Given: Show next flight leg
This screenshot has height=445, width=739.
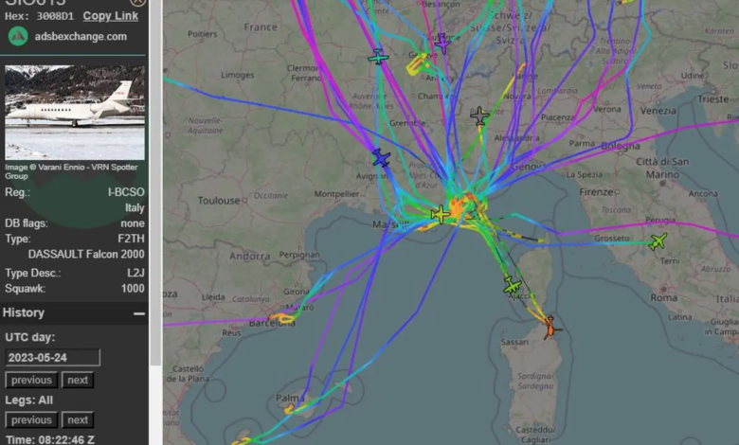Looking at the screenshot, I should tap(78, 420).
